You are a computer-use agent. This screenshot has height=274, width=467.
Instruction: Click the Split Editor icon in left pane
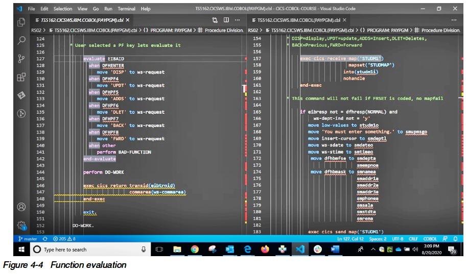click(226, 20)
